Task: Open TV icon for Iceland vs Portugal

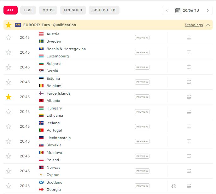Action: pyautogui.click(x=189, y=126)
